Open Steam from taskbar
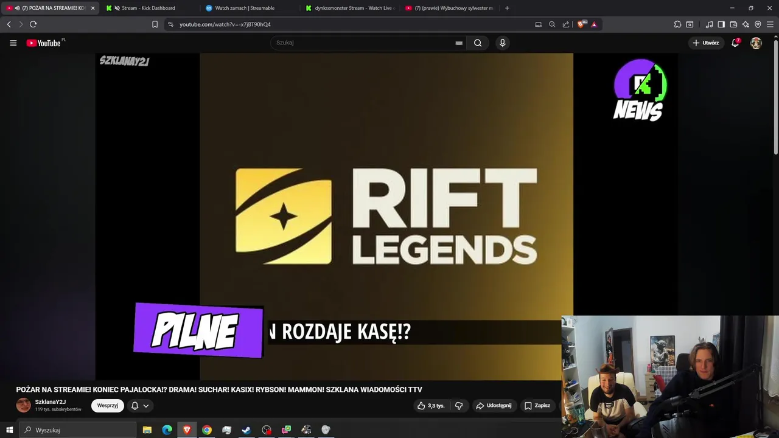Screen dimensions: 779x438 click(246, 430)
